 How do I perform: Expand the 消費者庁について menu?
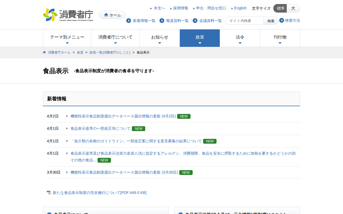[x=115, y=38]
